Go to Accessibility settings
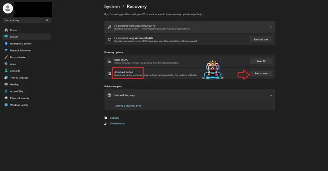 27,91
